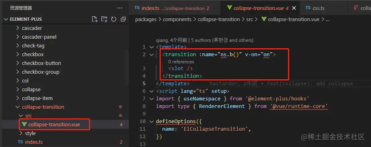The image size is (371, 147).
Task: Close the collapse-transition.vue tab
Action: [294, 8]
